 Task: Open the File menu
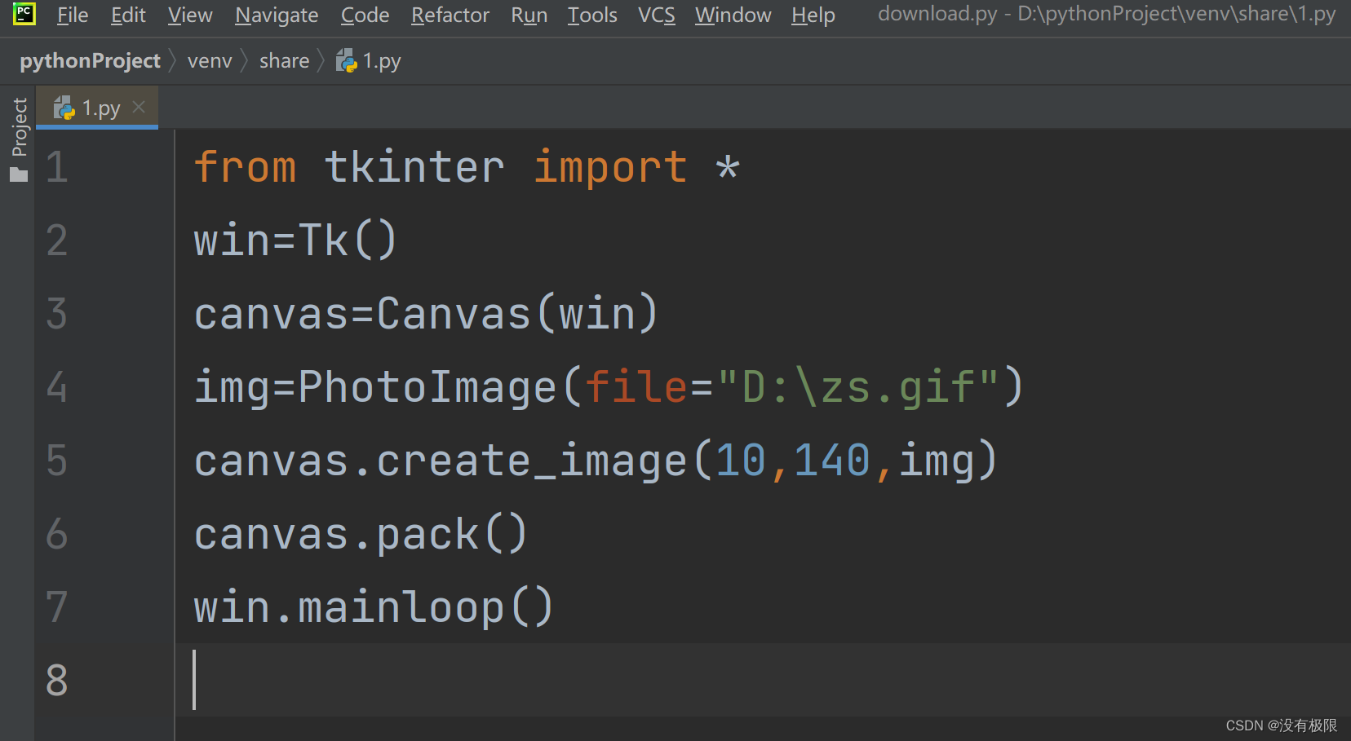click(73, 15)
